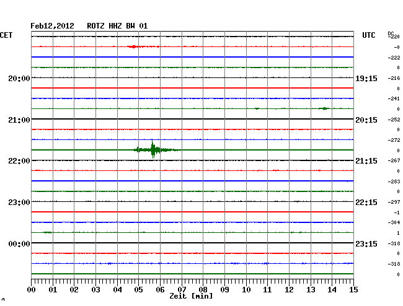The height and width of the screenshot is (306, 403).
Task: Click the 22:15 UTC time label
Action: pos(366,203)
